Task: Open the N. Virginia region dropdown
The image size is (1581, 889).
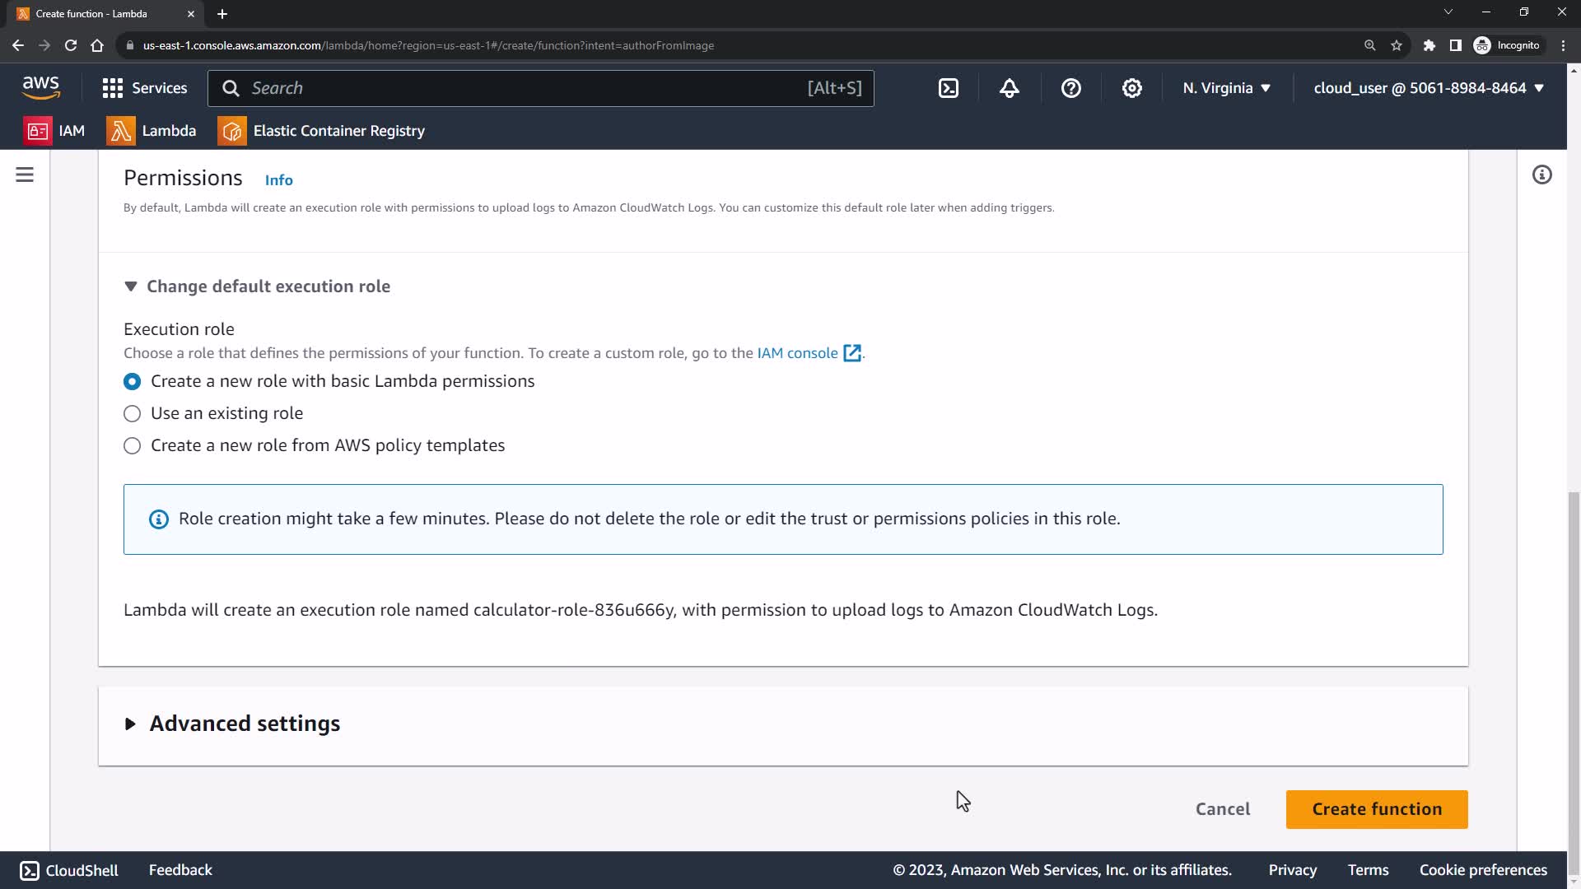Action: (1227, 88)
